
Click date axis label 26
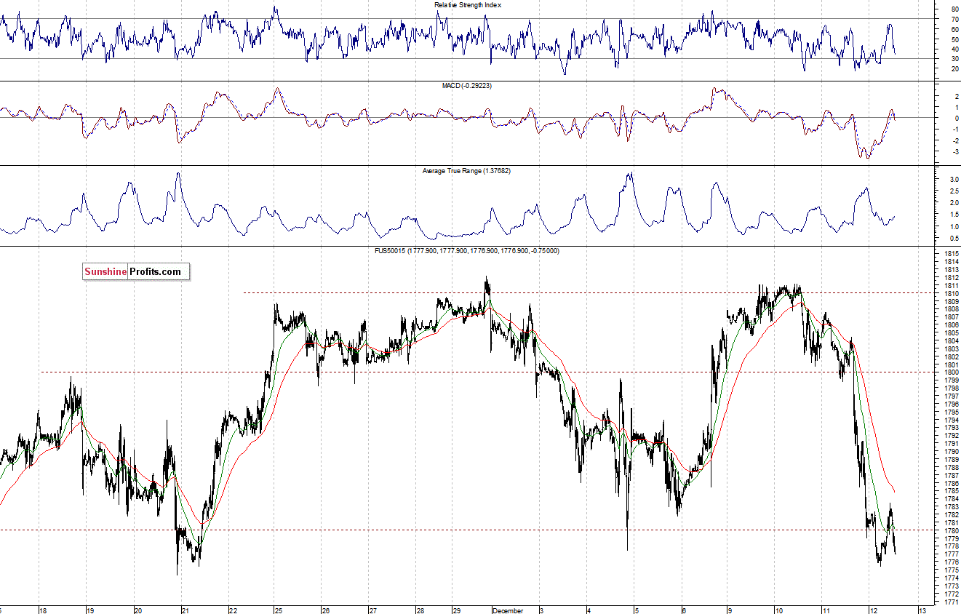[x=326, y=610]
